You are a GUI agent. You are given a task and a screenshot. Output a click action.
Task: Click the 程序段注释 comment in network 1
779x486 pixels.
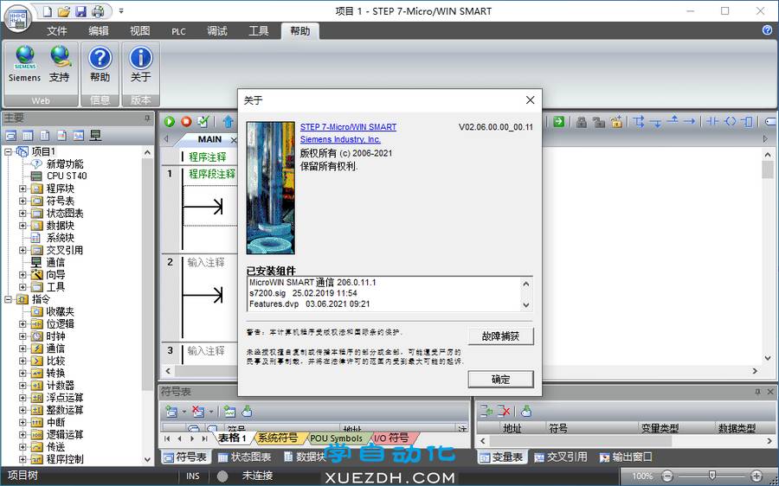coord(212,174)
